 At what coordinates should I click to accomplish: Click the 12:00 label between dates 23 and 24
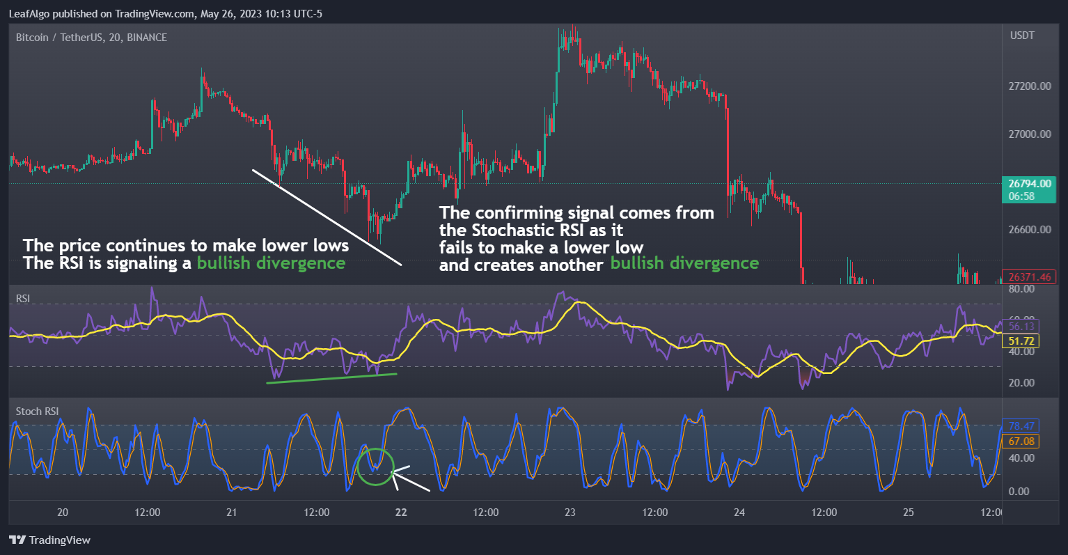point(655,513)
